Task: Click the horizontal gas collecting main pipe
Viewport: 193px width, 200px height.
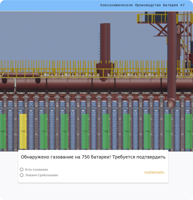Action: coord(96,84)
